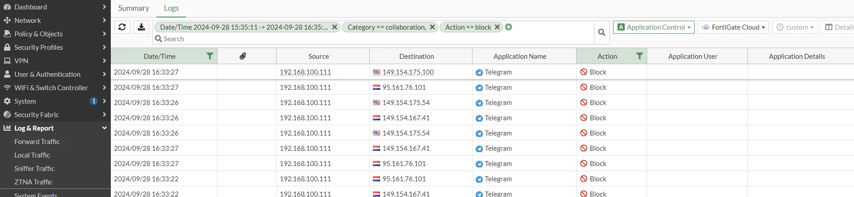Click US flag beside 149.154.175.100

(x=377, y=72)
